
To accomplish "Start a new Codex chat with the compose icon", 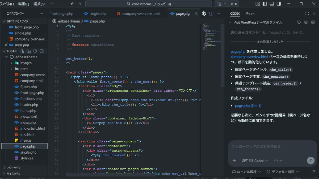I will pyautogui.click(x=313, y=23).
